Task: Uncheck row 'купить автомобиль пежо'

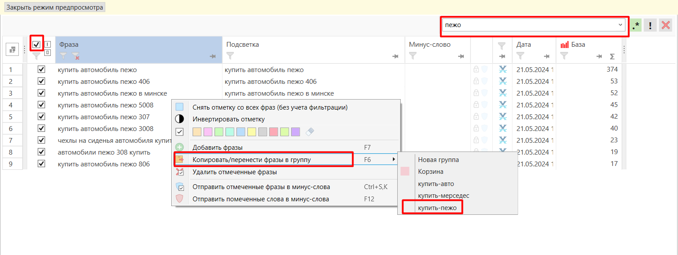Action: (42, 69)
